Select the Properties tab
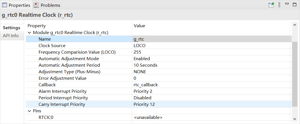 16,5
